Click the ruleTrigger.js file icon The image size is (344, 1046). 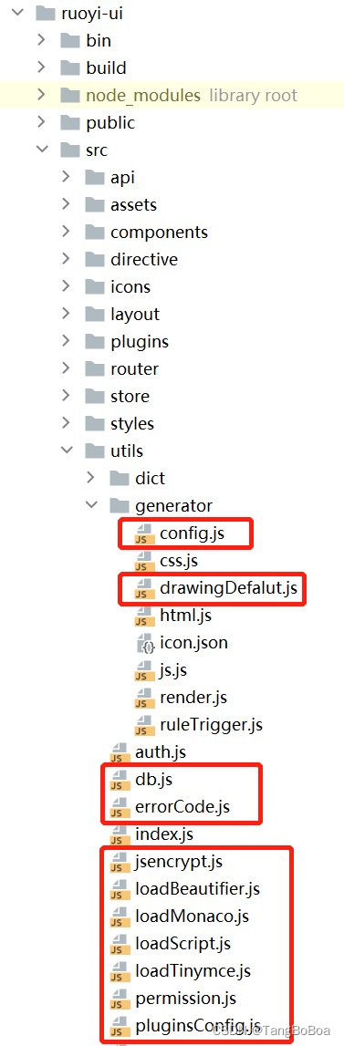143,726
